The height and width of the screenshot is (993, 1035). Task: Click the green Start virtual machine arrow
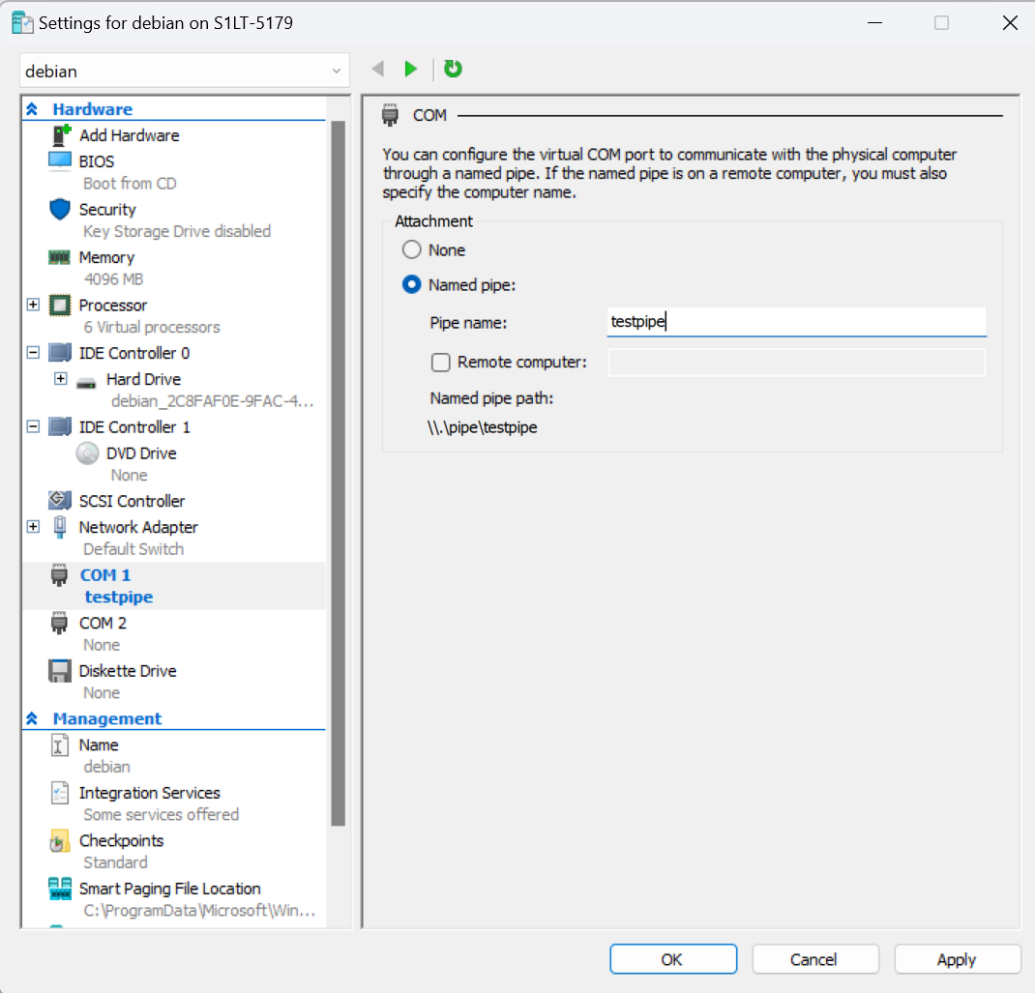pyautogui.click(x=410, y=69)
